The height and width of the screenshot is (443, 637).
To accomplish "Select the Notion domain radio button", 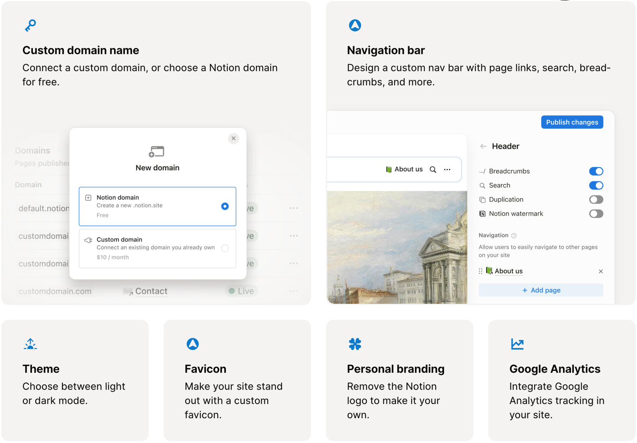I will click(x=225, y=206).
